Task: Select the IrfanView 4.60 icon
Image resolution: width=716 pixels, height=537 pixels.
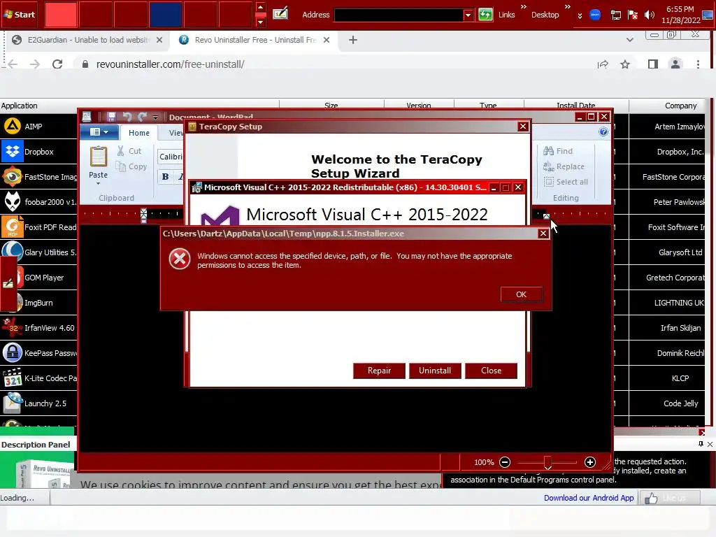Action: click(x=13, y=328)
